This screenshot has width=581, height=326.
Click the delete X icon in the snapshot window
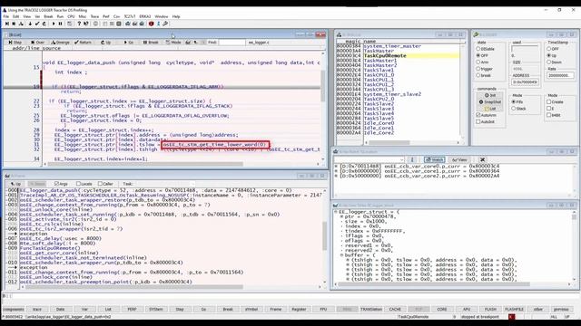pyautogui.click(x=482, y=159)
